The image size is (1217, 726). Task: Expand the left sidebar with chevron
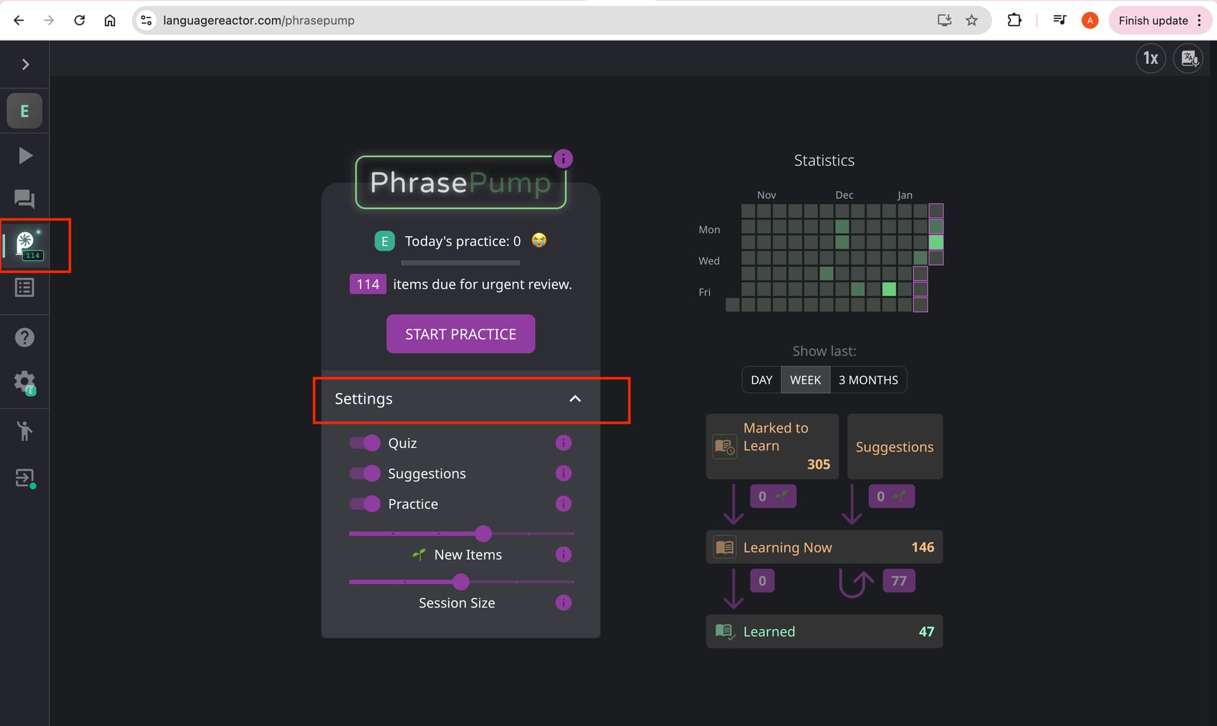[25, 64]
